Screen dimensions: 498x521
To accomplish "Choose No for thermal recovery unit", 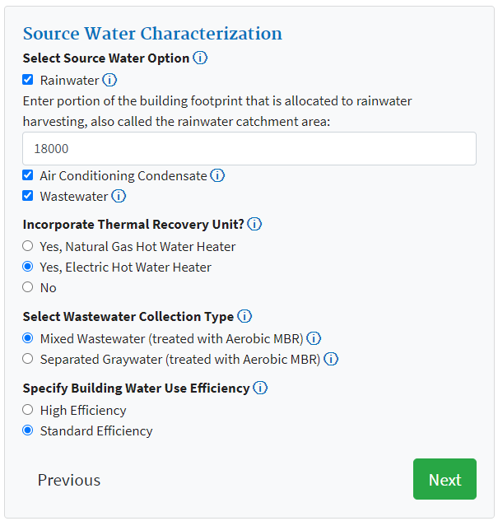I will coord(28,287).
